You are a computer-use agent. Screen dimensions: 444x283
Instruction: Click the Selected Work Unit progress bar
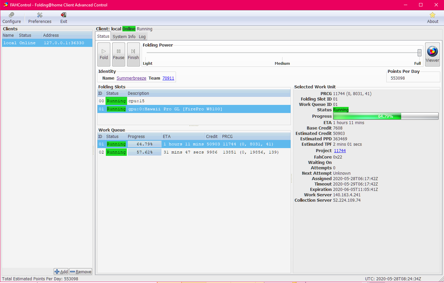[x=386, y=116]
